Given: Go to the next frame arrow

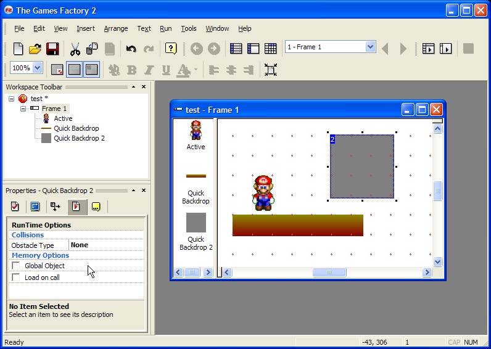Looking at the screenshot, I should pos(403,49).
